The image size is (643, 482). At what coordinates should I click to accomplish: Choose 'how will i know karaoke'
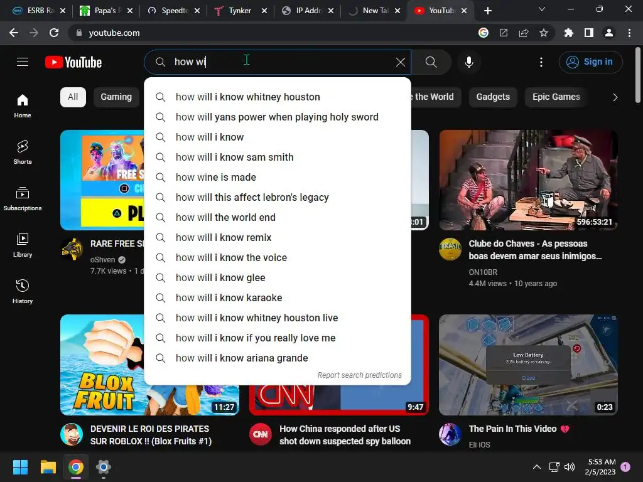pos(278,297)
